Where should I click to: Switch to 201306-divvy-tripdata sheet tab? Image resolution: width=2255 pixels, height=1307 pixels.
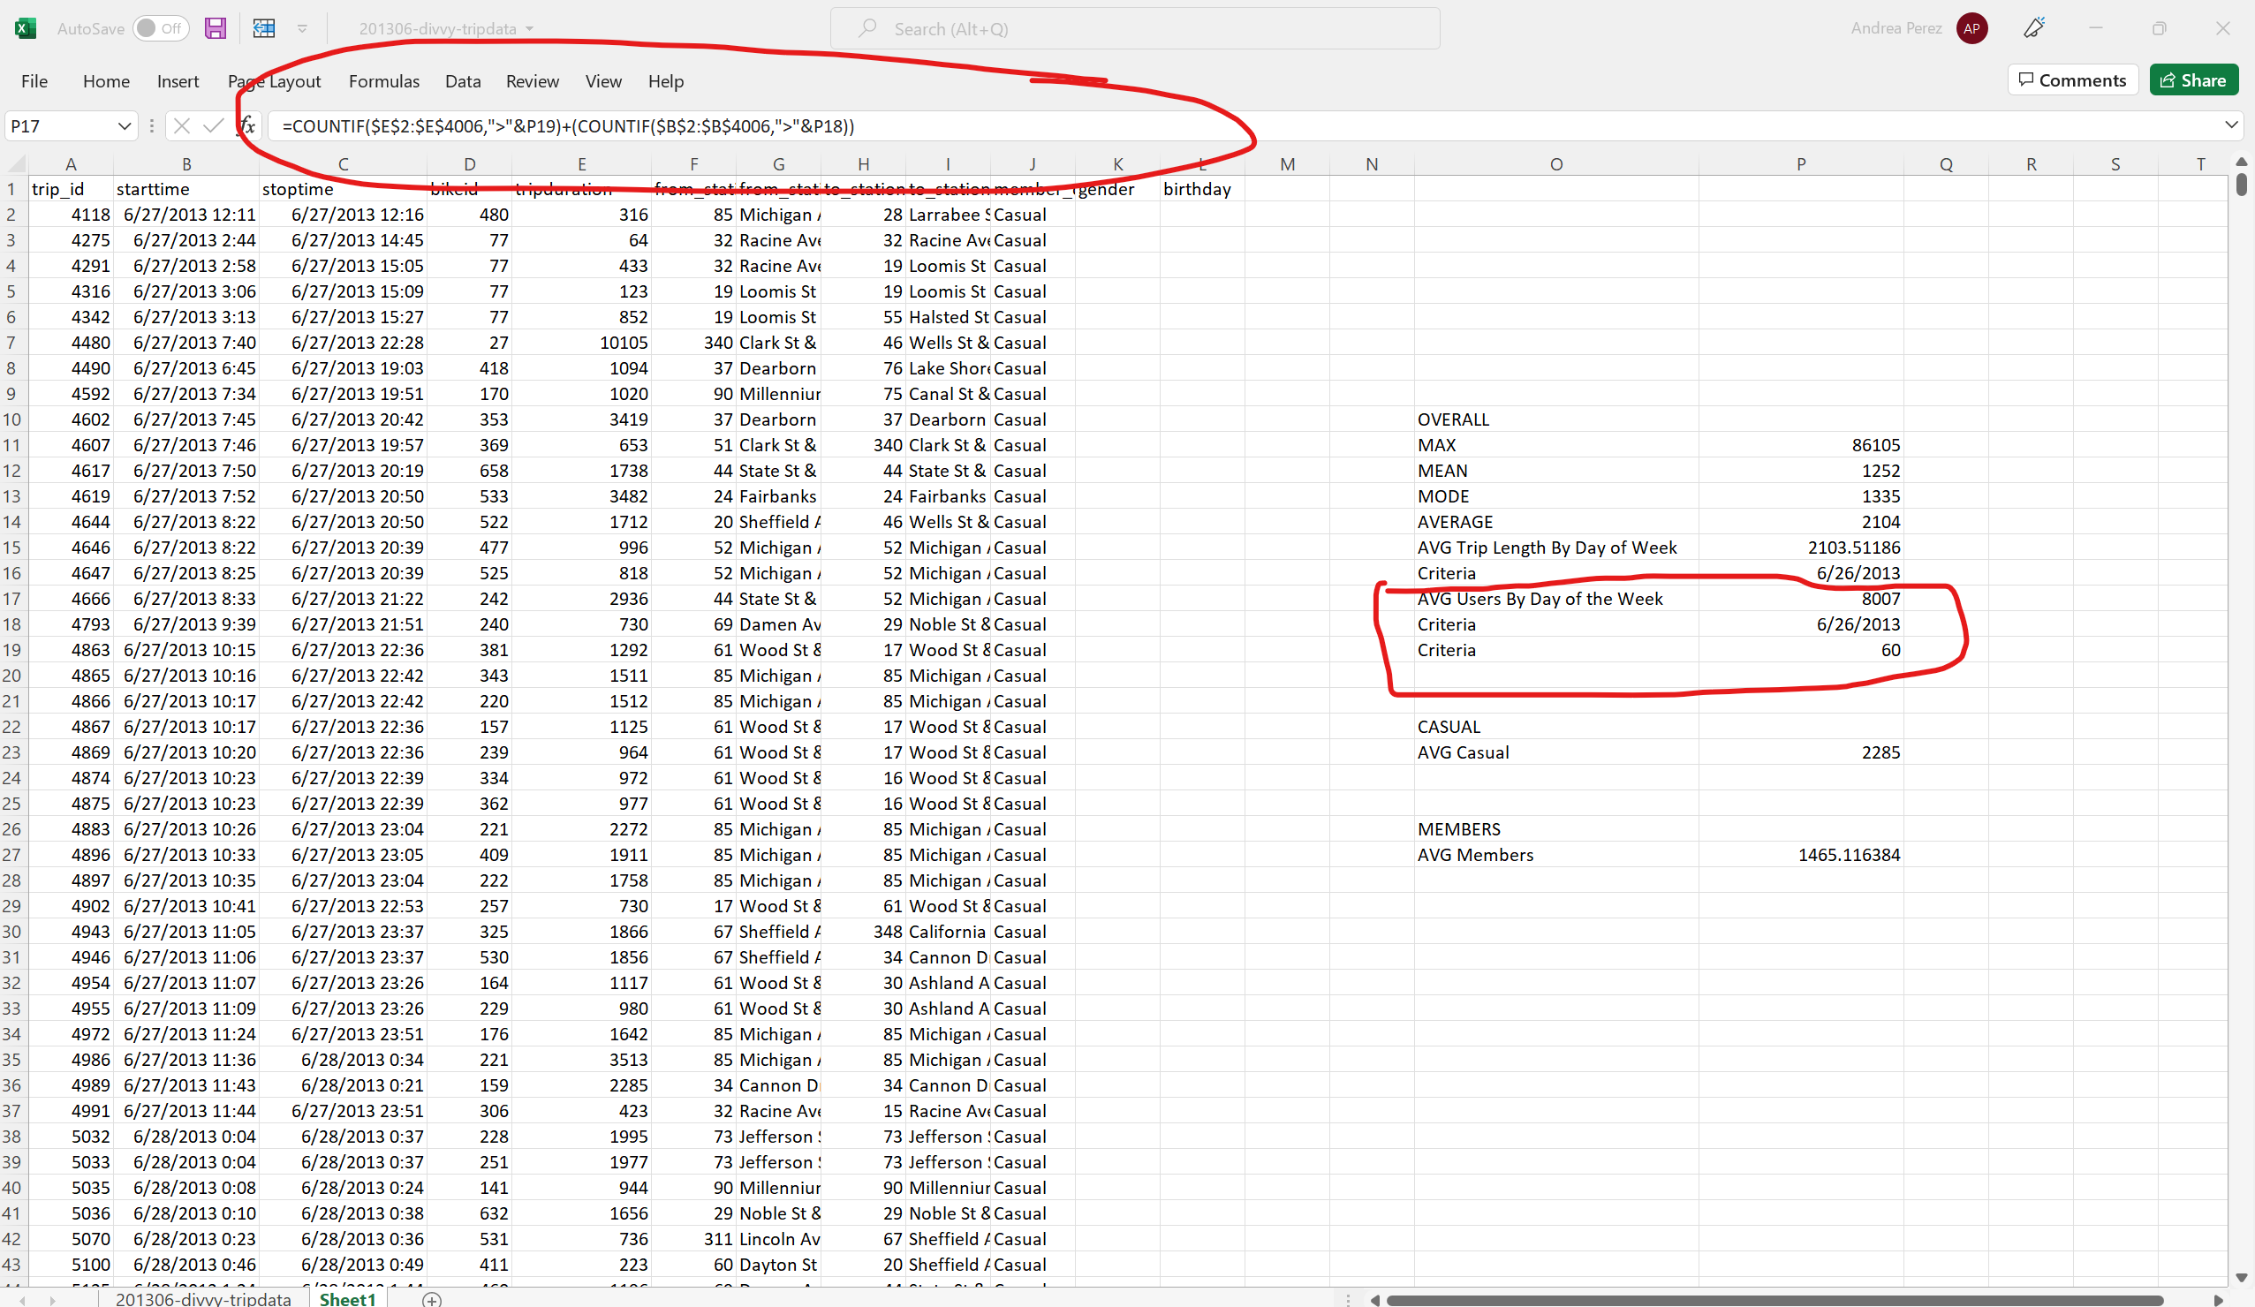203,1298
